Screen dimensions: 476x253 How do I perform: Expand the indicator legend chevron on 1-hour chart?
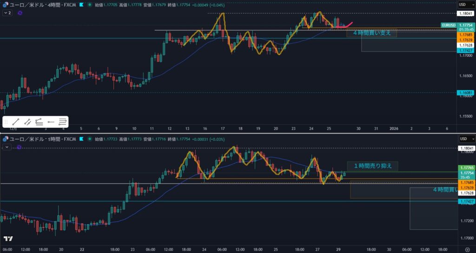click(x=6, y=147)
